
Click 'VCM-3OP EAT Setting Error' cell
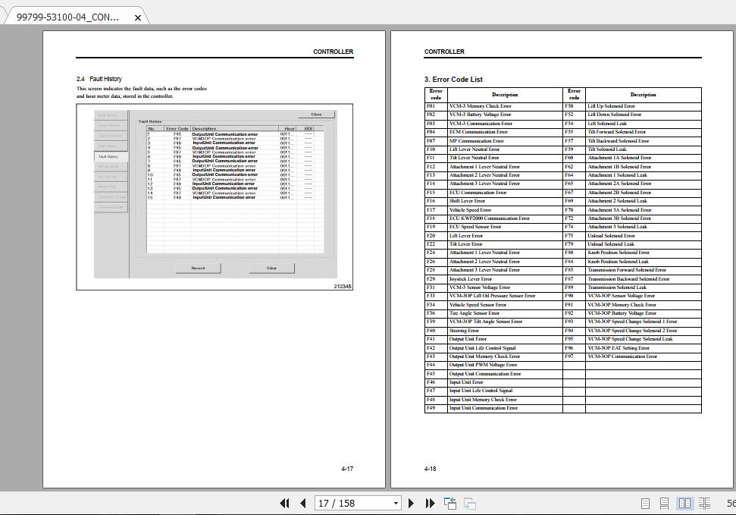(x=643, y=348)
